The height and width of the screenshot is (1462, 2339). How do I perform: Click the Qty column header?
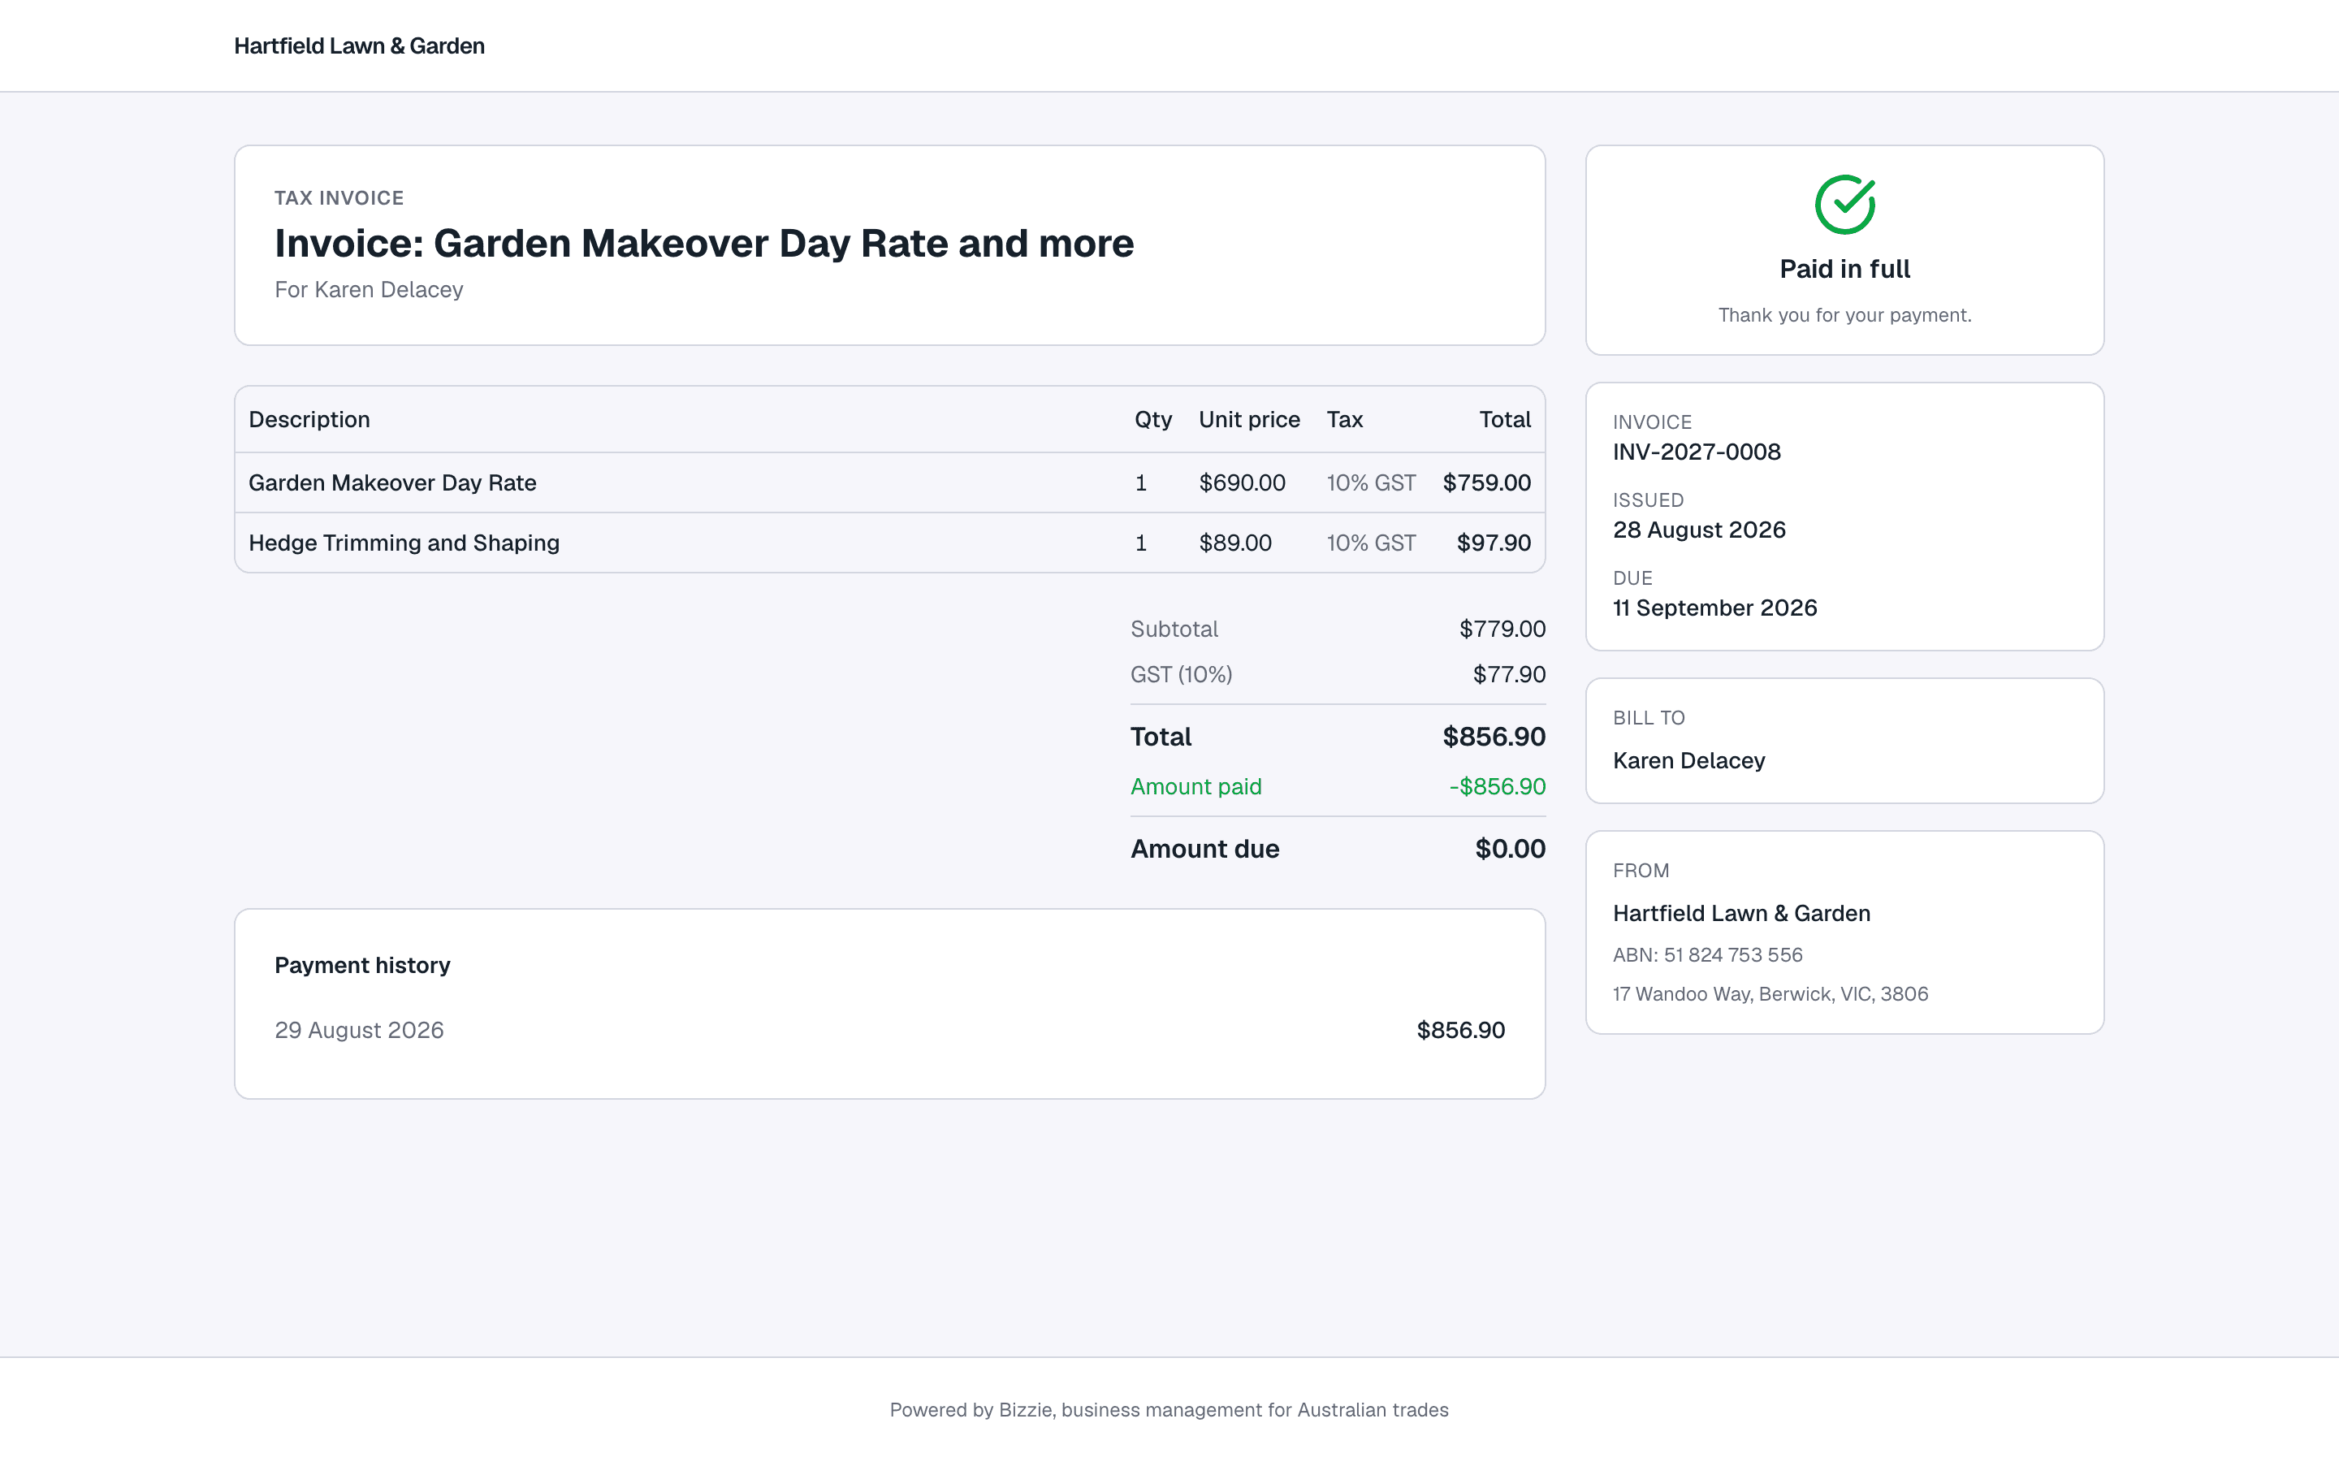1152,418
